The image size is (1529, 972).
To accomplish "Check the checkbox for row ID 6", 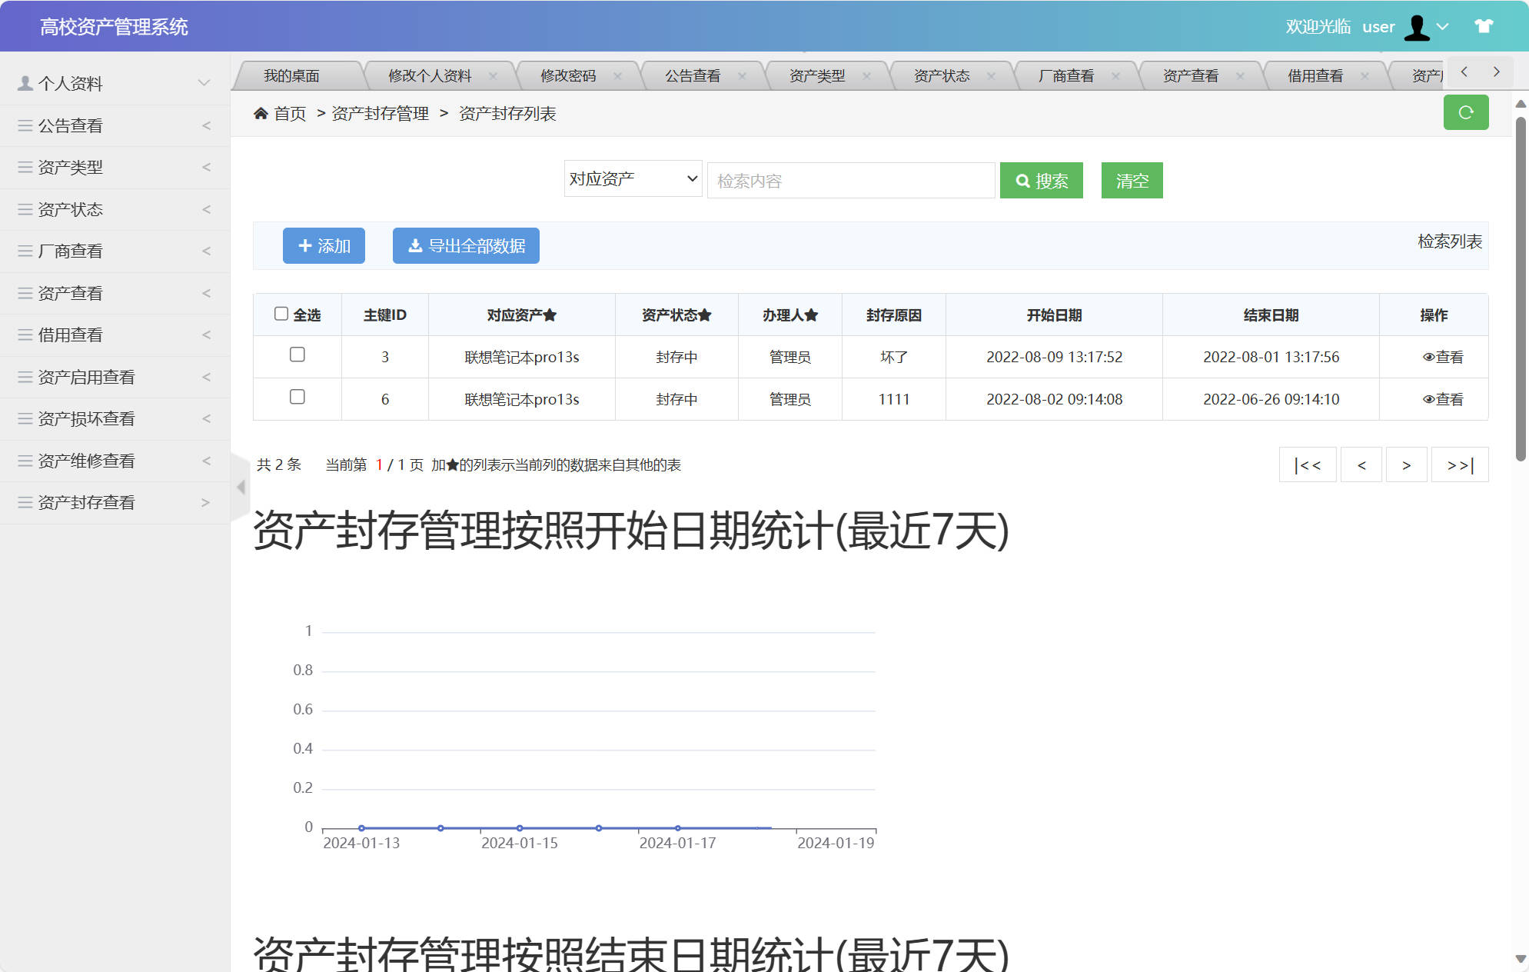I will pos(298,398).
